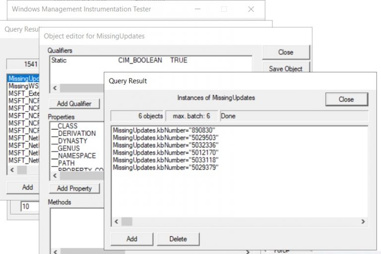Select MissingUpdates.kbNumber="5012170" instance
The height and width of the screenshot is (254, 381).
coord(165,153)
